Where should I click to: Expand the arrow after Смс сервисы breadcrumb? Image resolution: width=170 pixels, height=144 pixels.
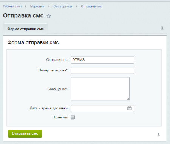76,6
